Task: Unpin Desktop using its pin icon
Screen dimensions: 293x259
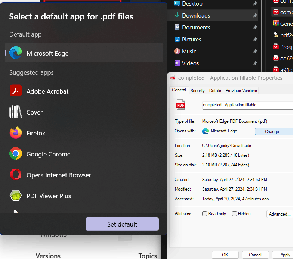Action: pos(255,4)
